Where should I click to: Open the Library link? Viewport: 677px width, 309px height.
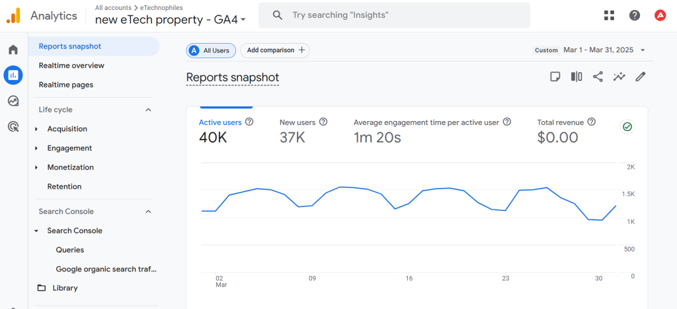coord(65,288)
